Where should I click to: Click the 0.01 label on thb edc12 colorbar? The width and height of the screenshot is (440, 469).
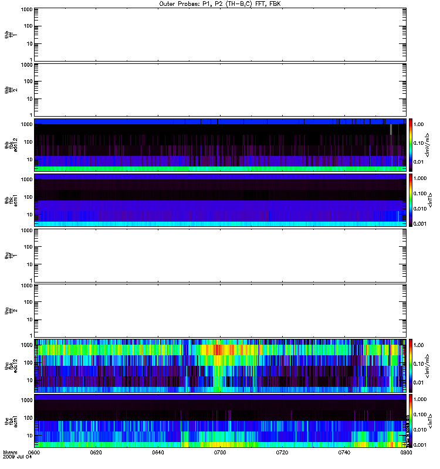point(418,162)
